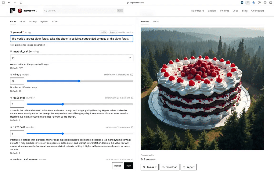The width and height of the screenshot is (274, 171).
Task: Click the guidance number input showing 3
Action: 17,104
